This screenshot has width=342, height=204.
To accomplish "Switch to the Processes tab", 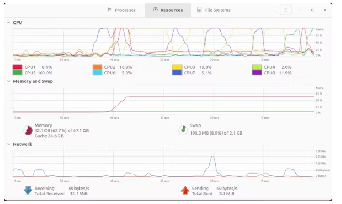I will point(121,10).
